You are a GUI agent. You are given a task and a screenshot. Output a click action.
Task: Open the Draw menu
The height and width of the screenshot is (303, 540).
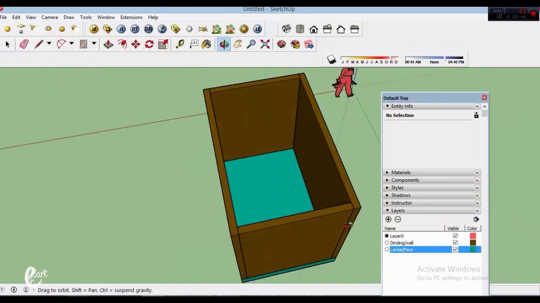tap(69, 17)
